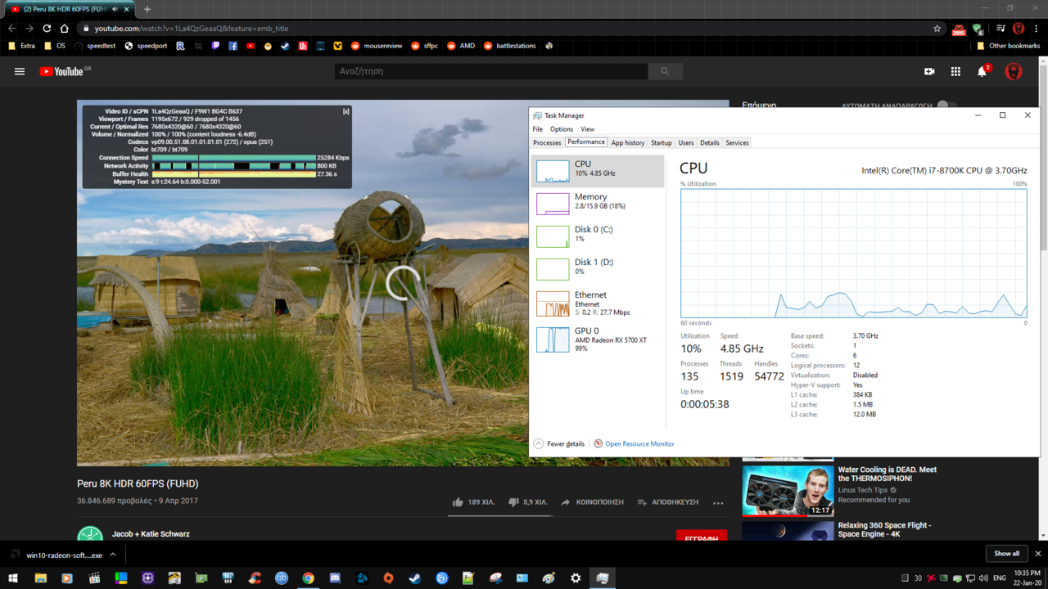Viewport: 1048px width, 589px height.
Task: Open Chrome from the taskbar
Action: coord(308,578)
